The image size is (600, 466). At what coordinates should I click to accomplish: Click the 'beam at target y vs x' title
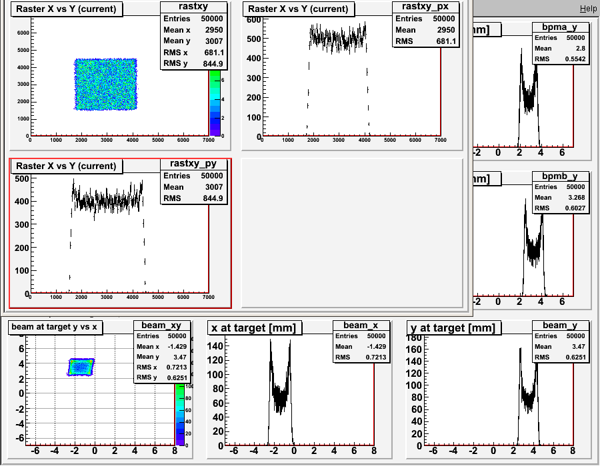pyautogui.click(x=55, y=328)
